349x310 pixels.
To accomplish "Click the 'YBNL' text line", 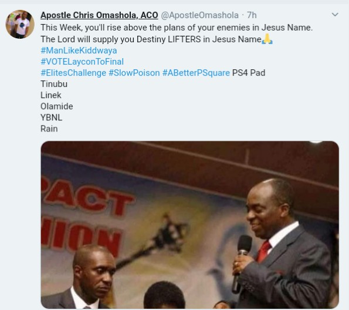I will (52, 117).
